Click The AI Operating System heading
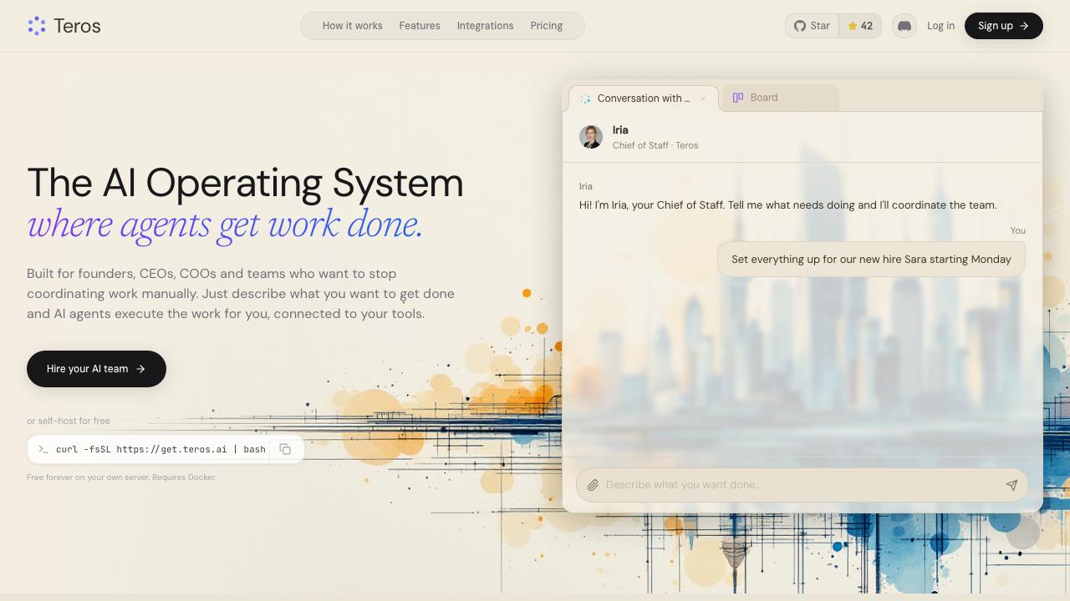Image resolution: width=1070 pixels, height=601 pixels. 245,183
